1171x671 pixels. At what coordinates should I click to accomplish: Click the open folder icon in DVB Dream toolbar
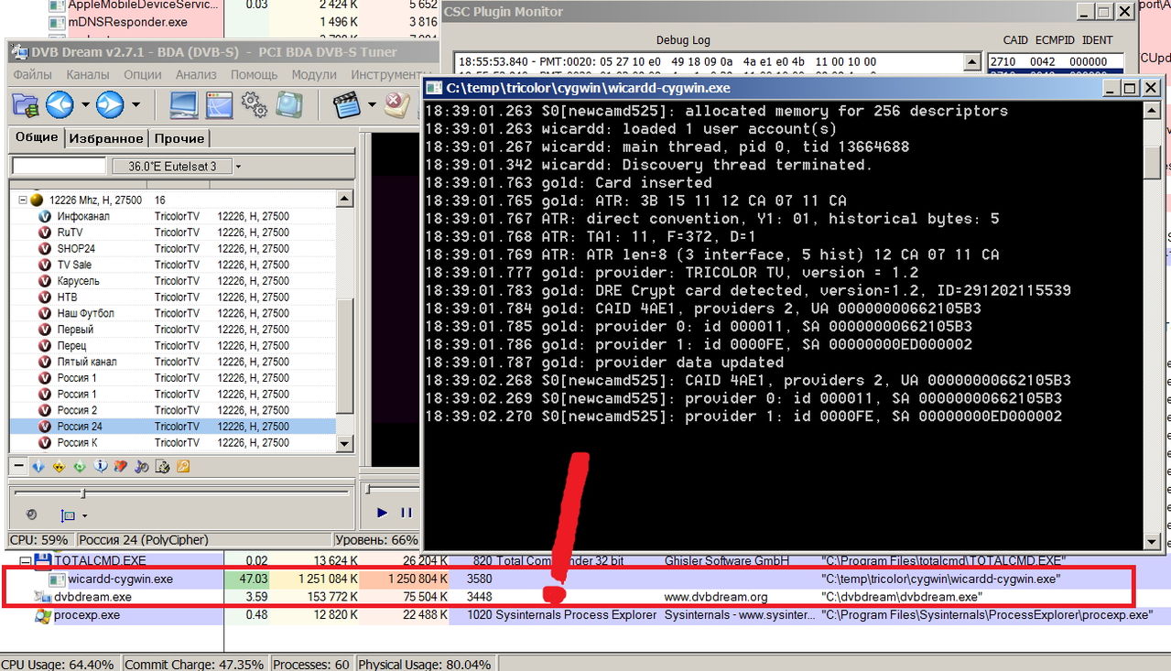[x=25, y=105]
